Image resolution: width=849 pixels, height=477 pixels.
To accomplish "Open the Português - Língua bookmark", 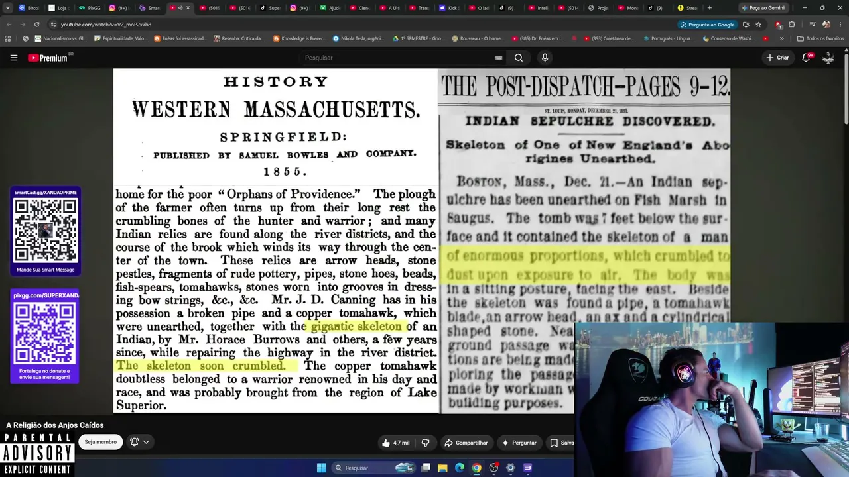I will click(669, 38).
